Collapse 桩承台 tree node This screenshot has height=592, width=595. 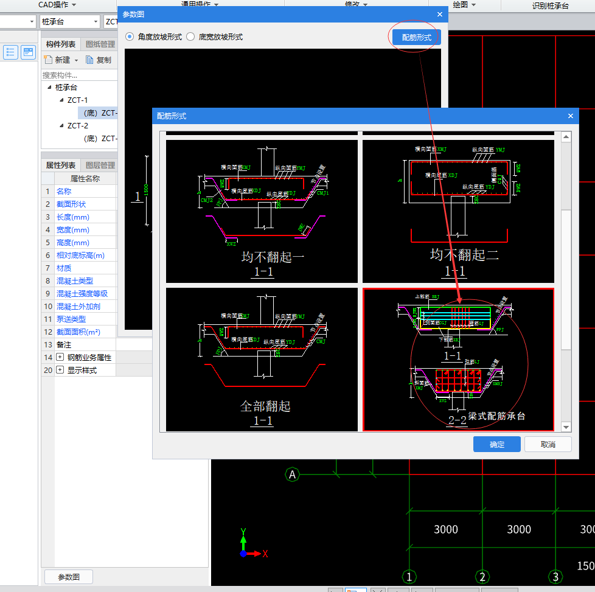pyautogui.click(x=49, y=87)
